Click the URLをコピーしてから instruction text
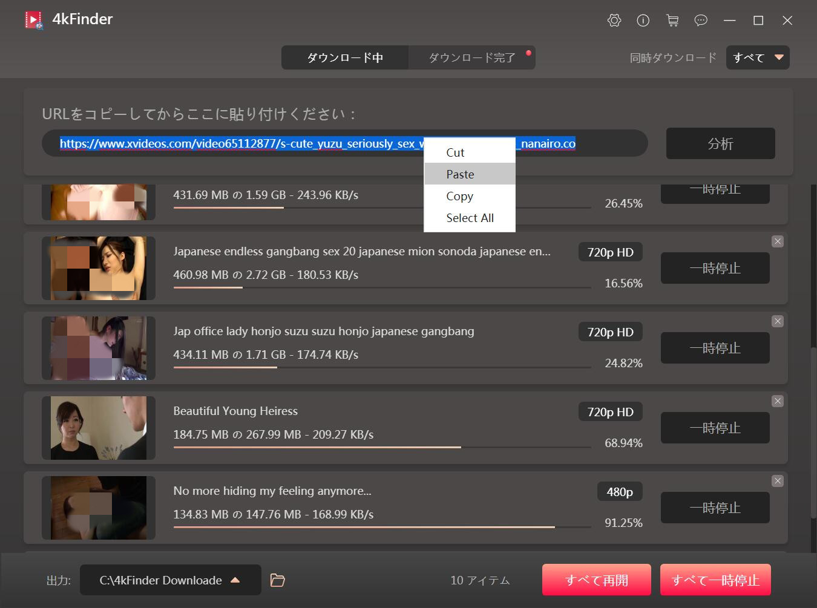The width and height of the screenshot is (817, 608). [199, 114]
